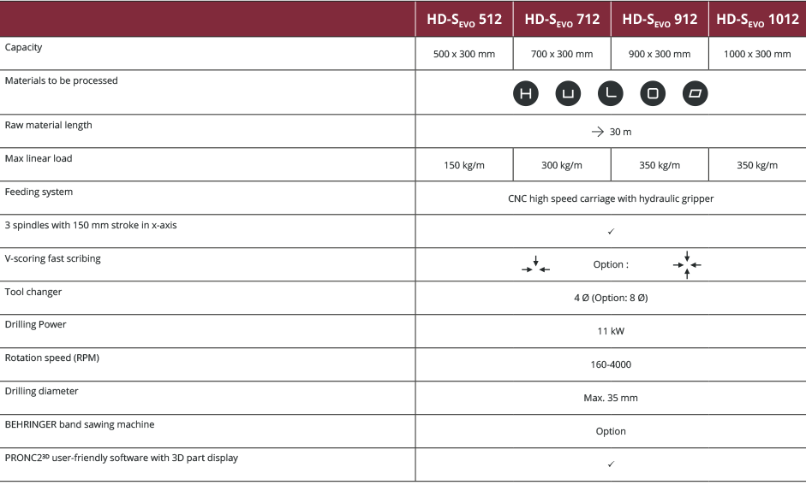Click the flat bar profile icon

point(695,93)
